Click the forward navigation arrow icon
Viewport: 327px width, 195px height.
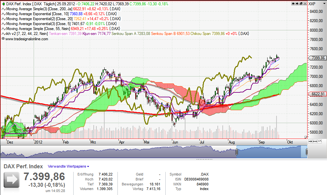297,4
